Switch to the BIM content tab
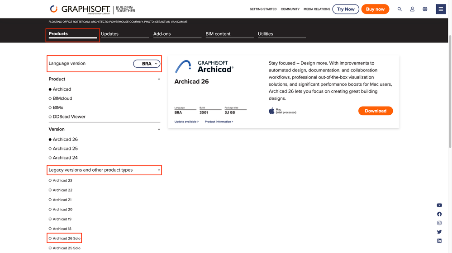Image resolution: width=452 pixels, height=253 pixels. pyautogui.click(x=229, y=34)
